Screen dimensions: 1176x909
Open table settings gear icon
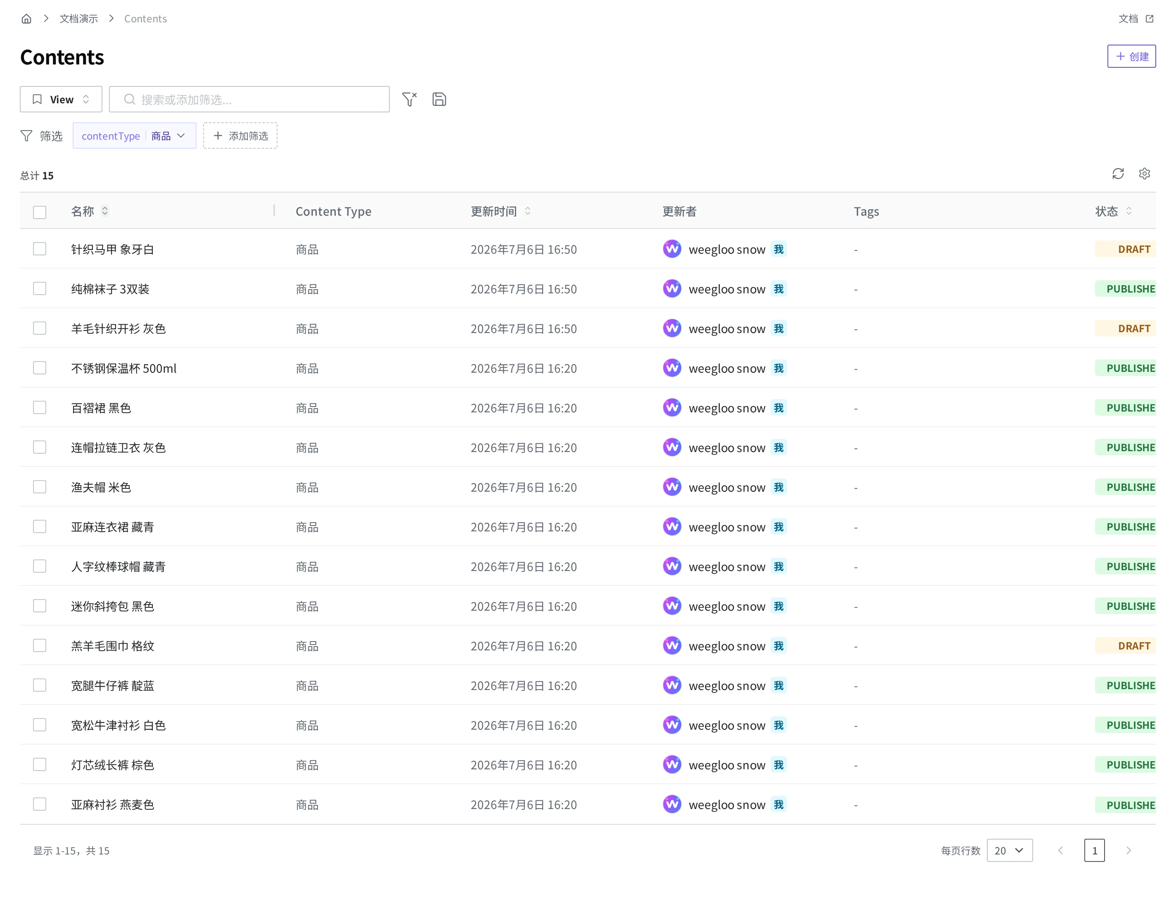pos(1144,174)
